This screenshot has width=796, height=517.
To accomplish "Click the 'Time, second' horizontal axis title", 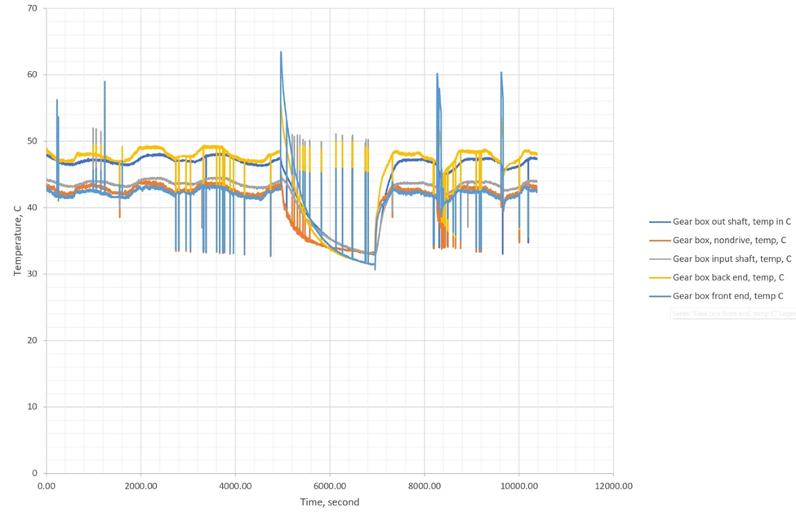I will [329, 502].
